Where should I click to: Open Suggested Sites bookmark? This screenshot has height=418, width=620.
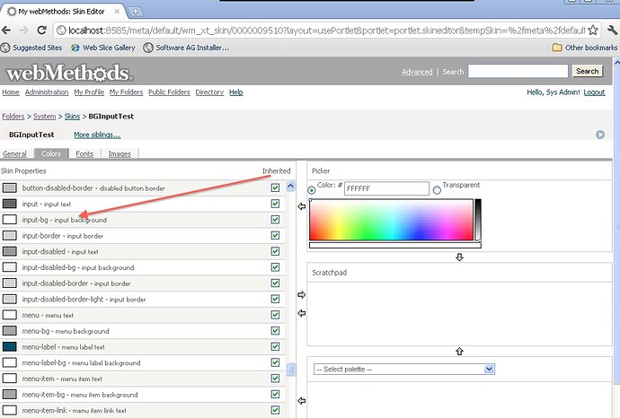pyautogui.click(x=31, y=48)
